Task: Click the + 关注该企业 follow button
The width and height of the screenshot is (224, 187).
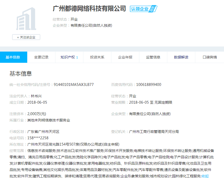Action: 26,37
